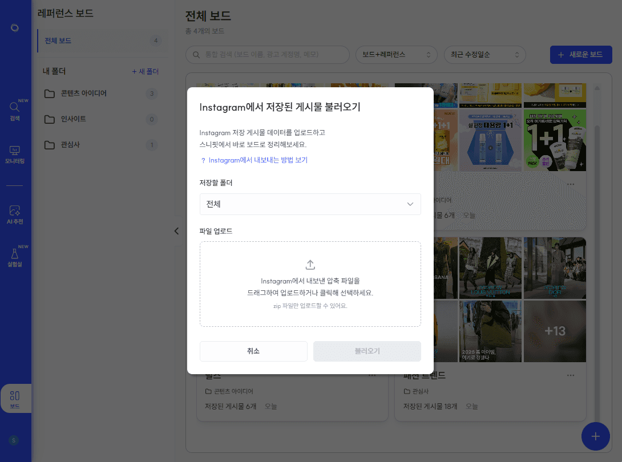
Task: Select the 보드 board icon in sidebar
Action: click(15, 399)
